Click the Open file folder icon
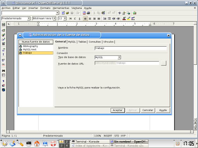 (x=67, y=13)
